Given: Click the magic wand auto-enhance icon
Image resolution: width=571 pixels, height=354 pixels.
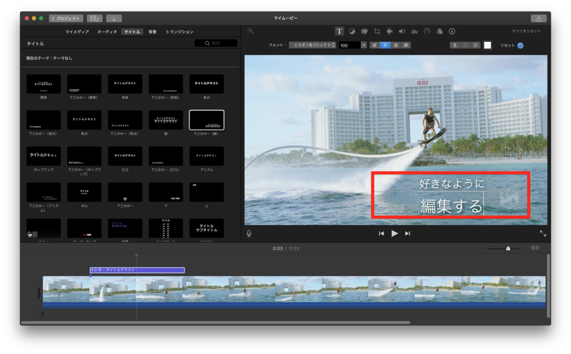Looking at the screenshot, I should [251, 31].
